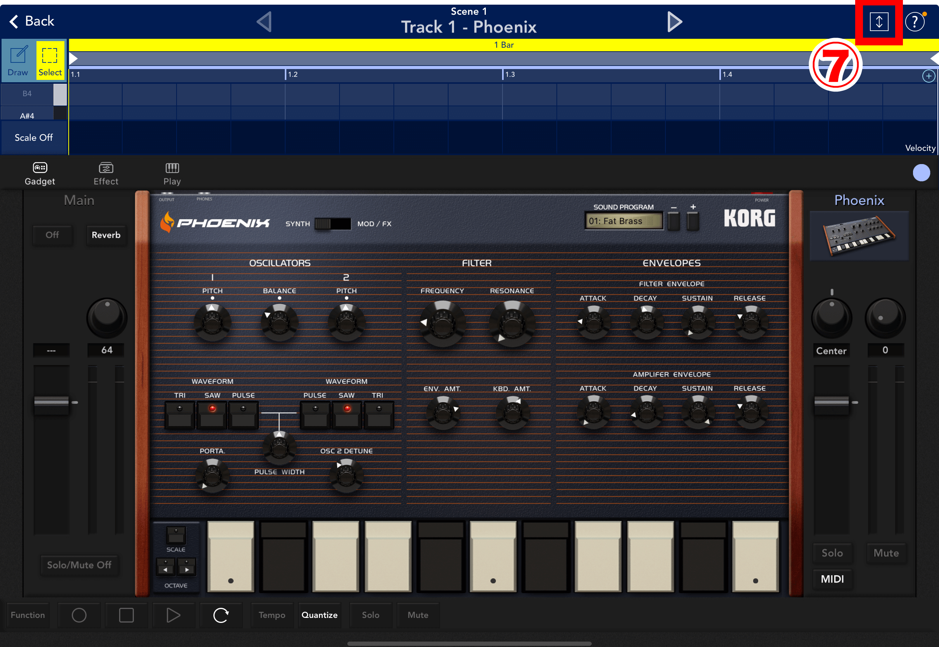
Task: Click the ENV. AMT. knob
Action: click(x=443, y=413)
